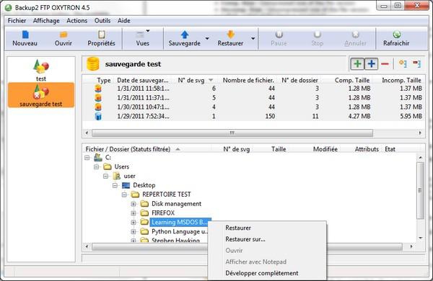Click the Disk management folder icon
The width and height of the screenshot is (433, 281).
(144, 204)
